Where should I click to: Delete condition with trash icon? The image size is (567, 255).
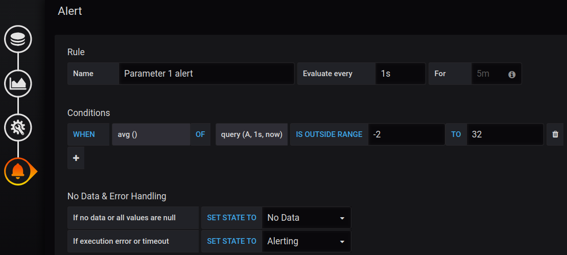click(555, 134)
